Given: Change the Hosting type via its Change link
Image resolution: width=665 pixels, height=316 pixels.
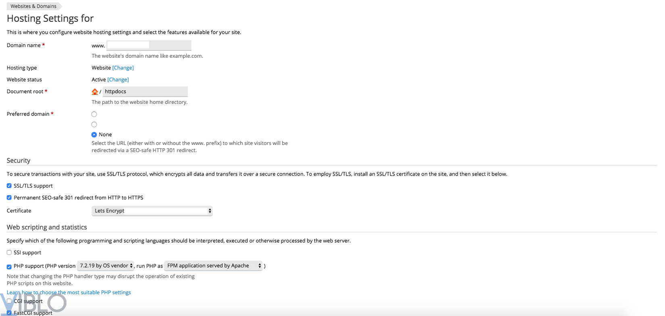Looking at the screenshot, I should coord(123,68).
